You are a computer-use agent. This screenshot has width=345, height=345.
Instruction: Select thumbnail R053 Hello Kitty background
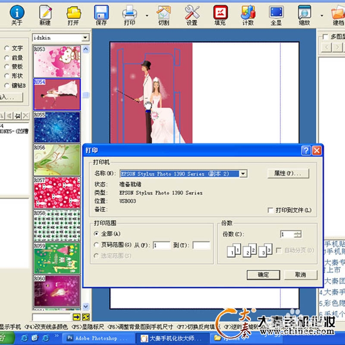point(57,61)
